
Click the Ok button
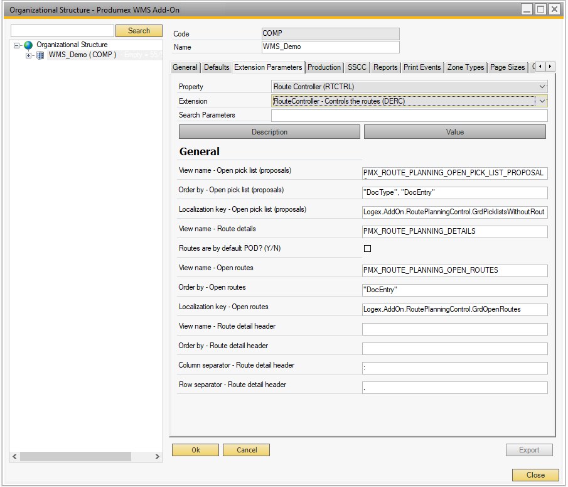tap(195, 450)
